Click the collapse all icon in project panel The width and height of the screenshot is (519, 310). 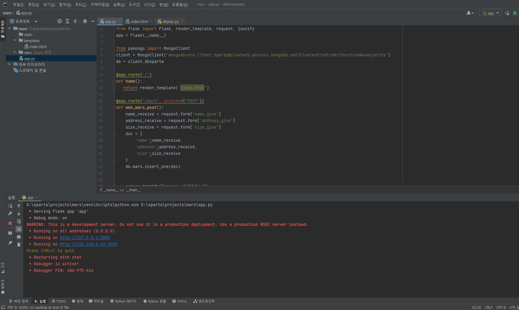coord(75,21)
